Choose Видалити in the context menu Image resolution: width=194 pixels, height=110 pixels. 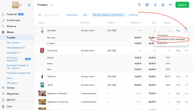pyautogui.click(x=162, y=43)
